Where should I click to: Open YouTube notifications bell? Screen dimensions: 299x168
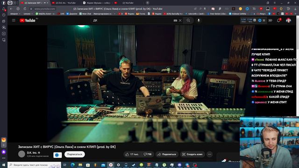click(x=278, y=21)
